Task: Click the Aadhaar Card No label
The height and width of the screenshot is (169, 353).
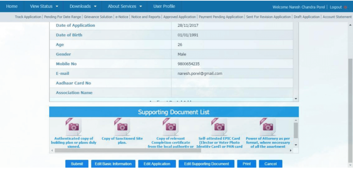Action: tap(73, 83)
